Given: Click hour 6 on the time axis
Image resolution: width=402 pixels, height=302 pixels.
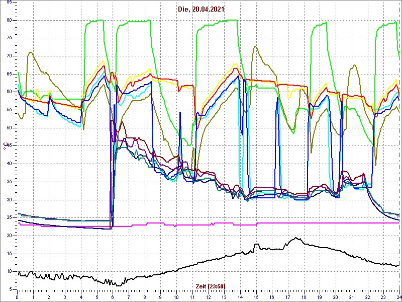Looking at the screenshot, I should (113, 297).
